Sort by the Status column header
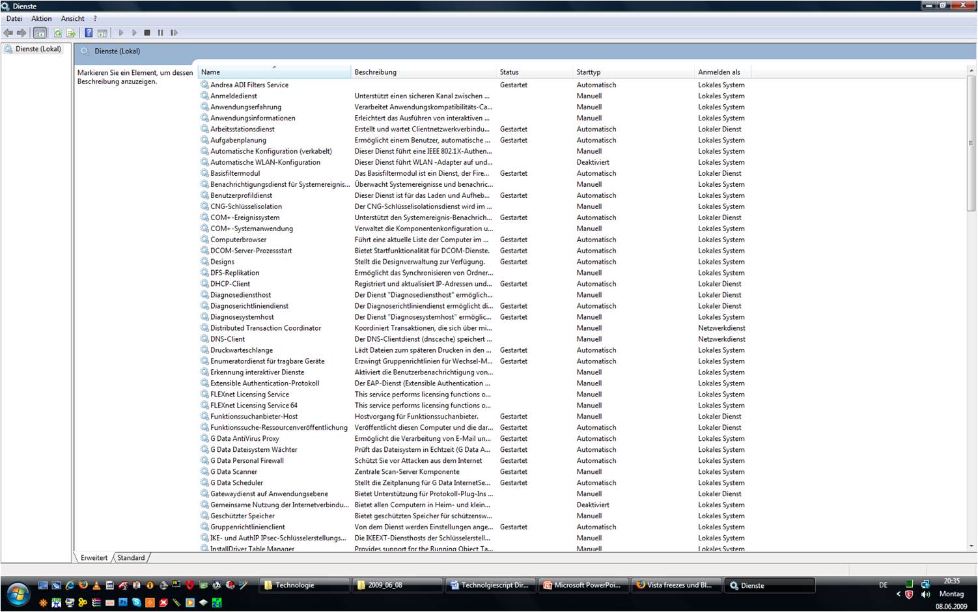Viewport: 978px width, 612px height. [x=535, y=72]
